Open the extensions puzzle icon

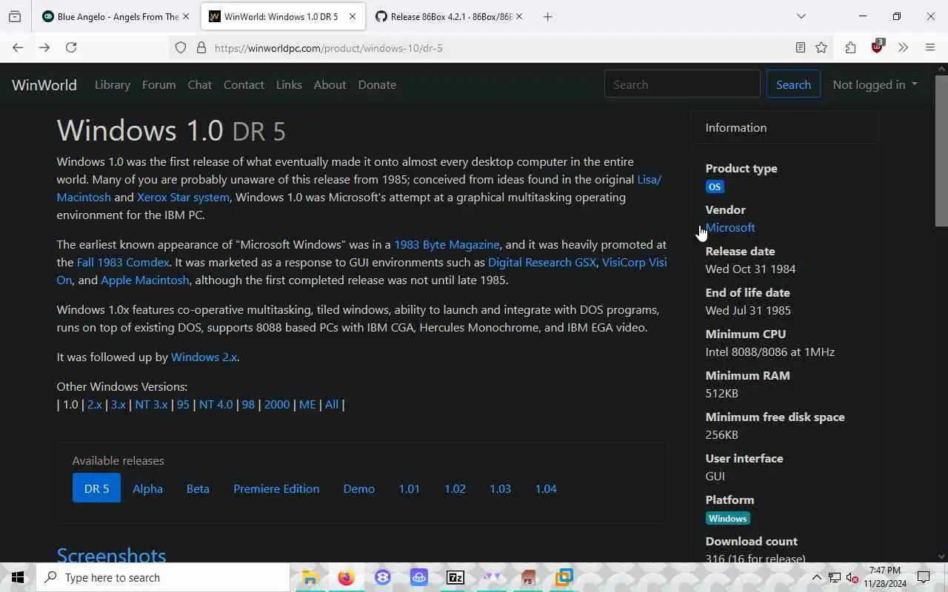coord(850,47)
